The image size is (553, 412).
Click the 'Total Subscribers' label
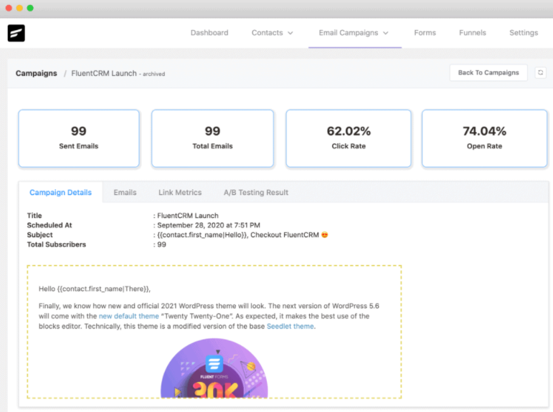(57, 244)
